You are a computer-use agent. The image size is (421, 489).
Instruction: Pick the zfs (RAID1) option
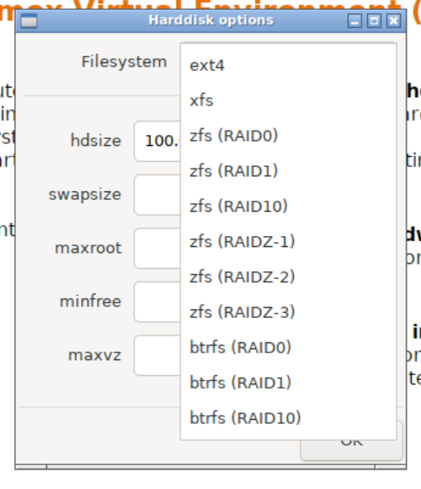click(288, 171)
